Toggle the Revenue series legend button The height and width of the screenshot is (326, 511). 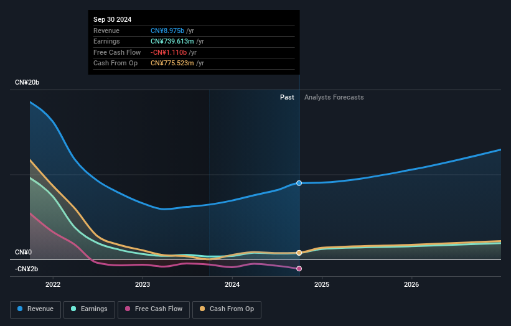(x=35, y=309)
